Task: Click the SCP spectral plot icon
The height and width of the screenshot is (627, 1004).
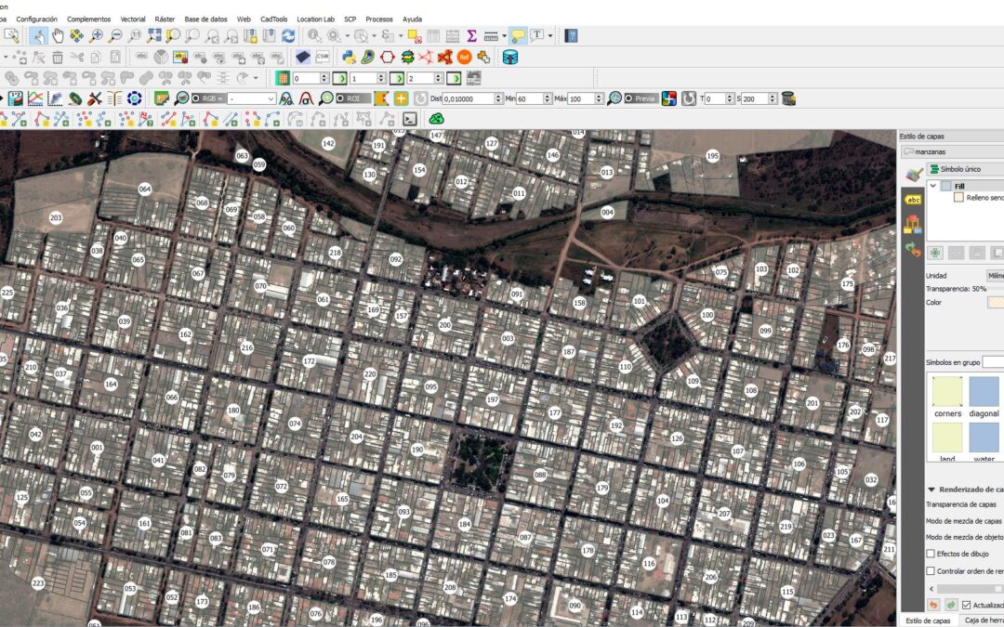Action: tap(35, 98)
